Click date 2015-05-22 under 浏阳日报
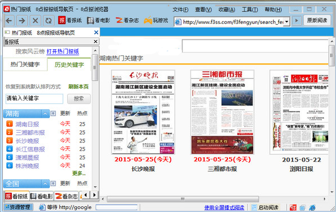 [x=301, y=160]
